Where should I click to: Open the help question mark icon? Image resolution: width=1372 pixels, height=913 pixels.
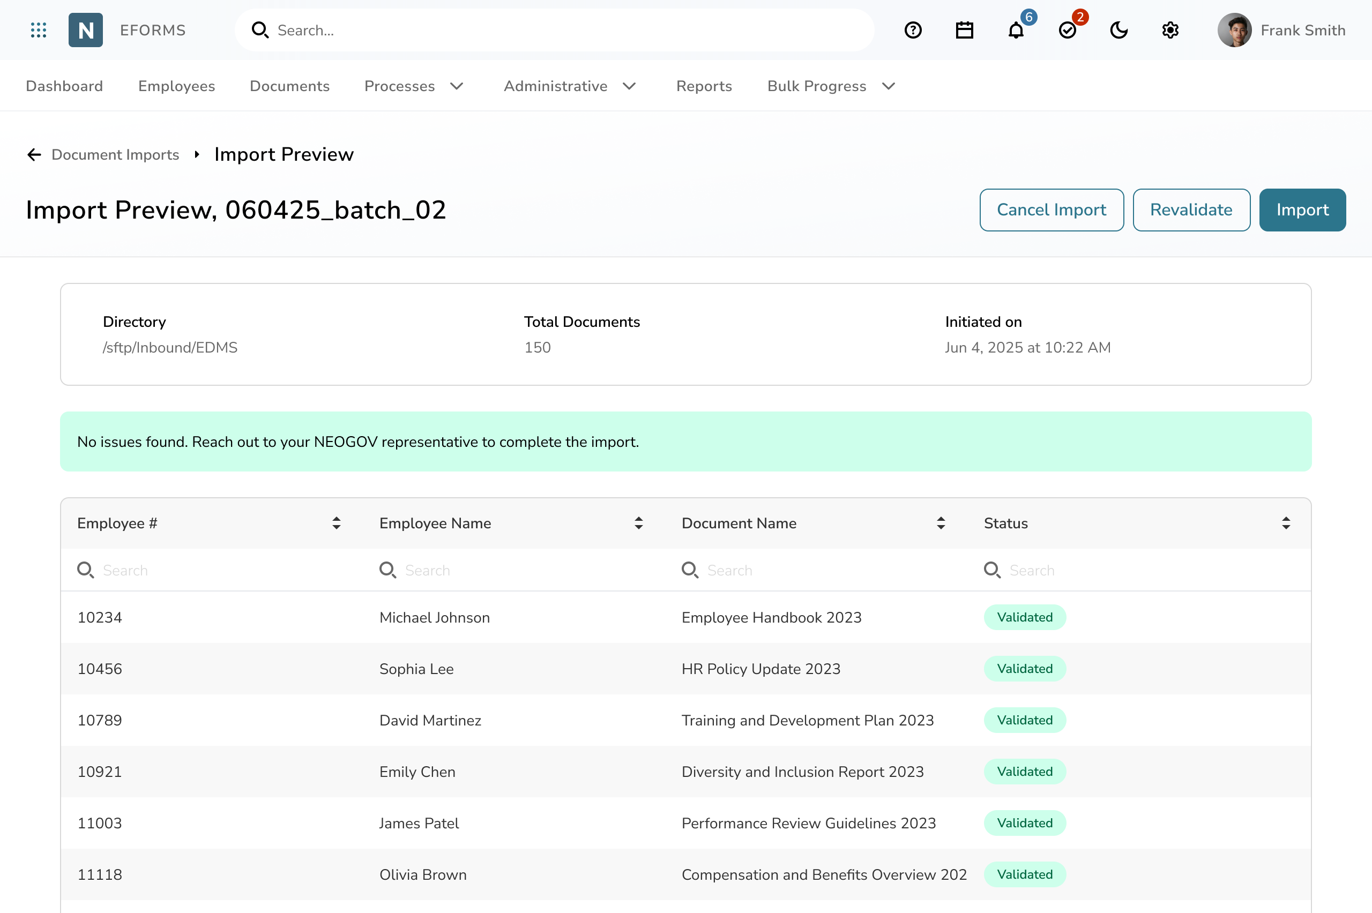(x=913, y=31)
